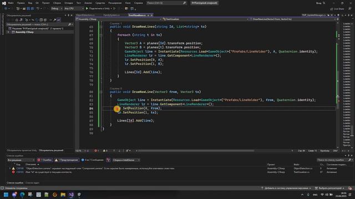The image size is (355, 199).
Task: Collapse the foreach block at line 67
Action: click(x=101, y=35)
